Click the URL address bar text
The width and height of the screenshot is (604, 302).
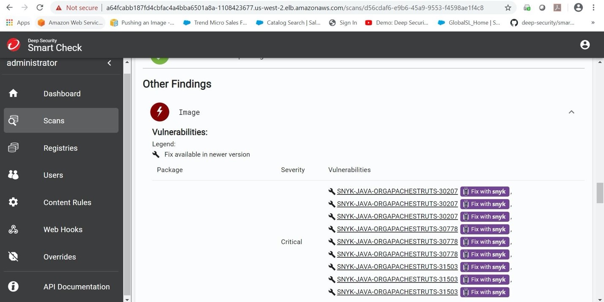tap(295, 8)
